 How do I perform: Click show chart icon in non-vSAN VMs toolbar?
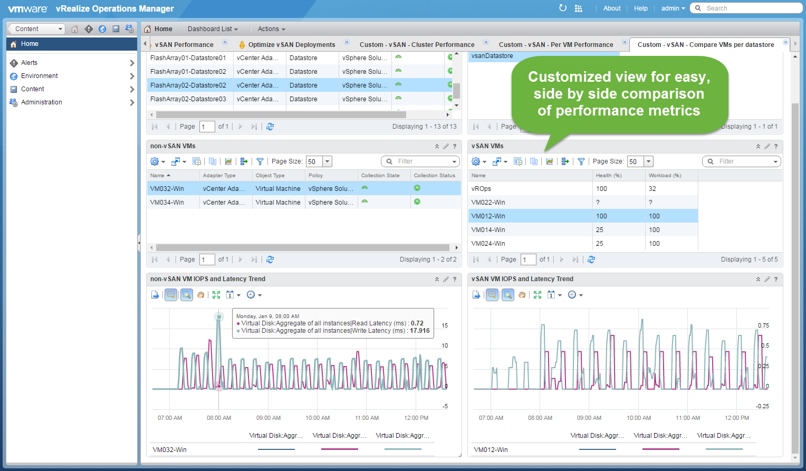pyautogui.click(x=228, y=161)
